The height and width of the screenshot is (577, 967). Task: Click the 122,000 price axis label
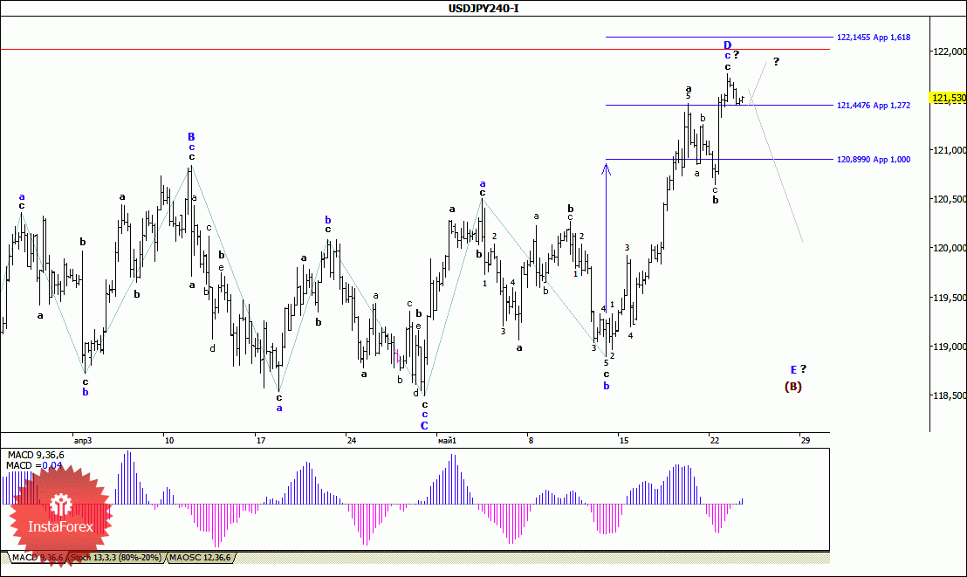pos(950,52)
